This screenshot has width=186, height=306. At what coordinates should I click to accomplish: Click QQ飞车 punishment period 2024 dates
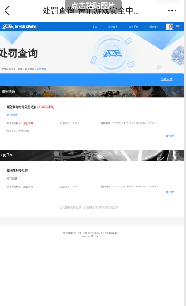point(135,186)
